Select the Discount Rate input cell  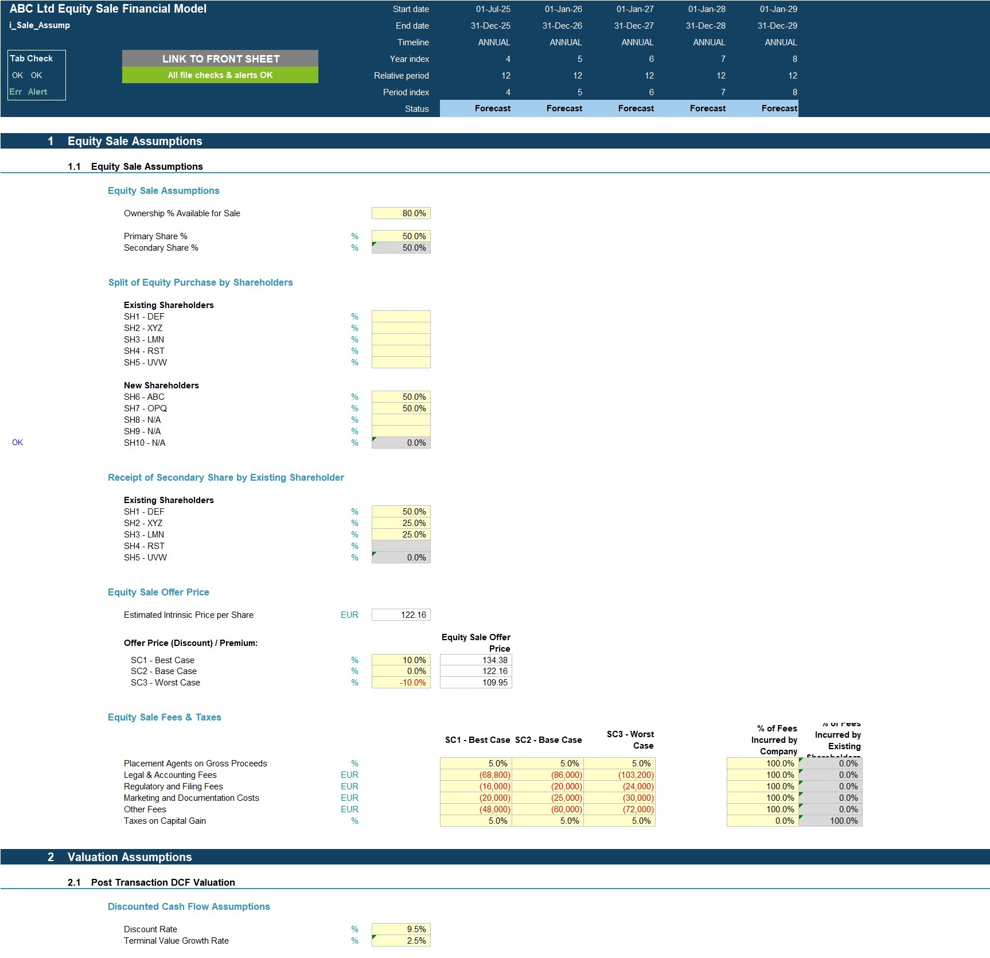click(400, 929)
